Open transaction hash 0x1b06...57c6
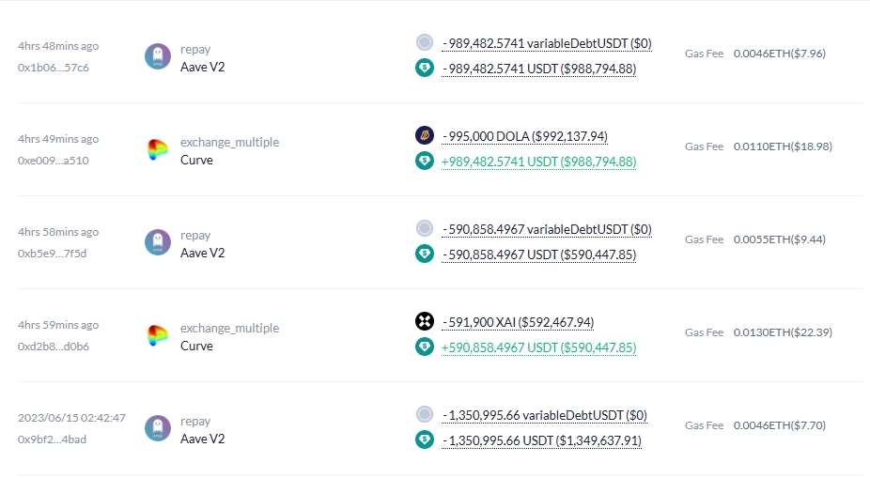 click(54, 68)
